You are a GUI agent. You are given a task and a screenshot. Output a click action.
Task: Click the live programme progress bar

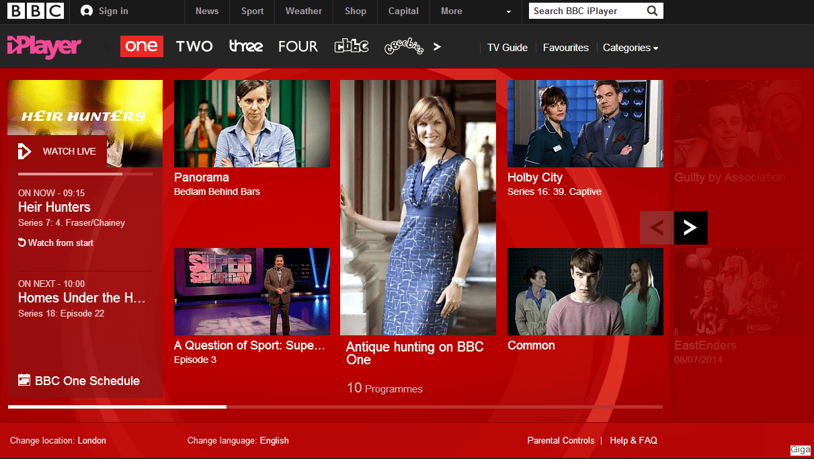point(85,174)
